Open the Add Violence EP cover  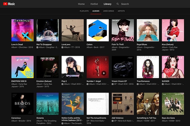[x=123, y=104]
